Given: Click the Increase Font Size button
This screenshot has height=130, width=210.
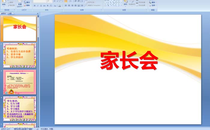Looking at the screenshot, I should (55, 1).
